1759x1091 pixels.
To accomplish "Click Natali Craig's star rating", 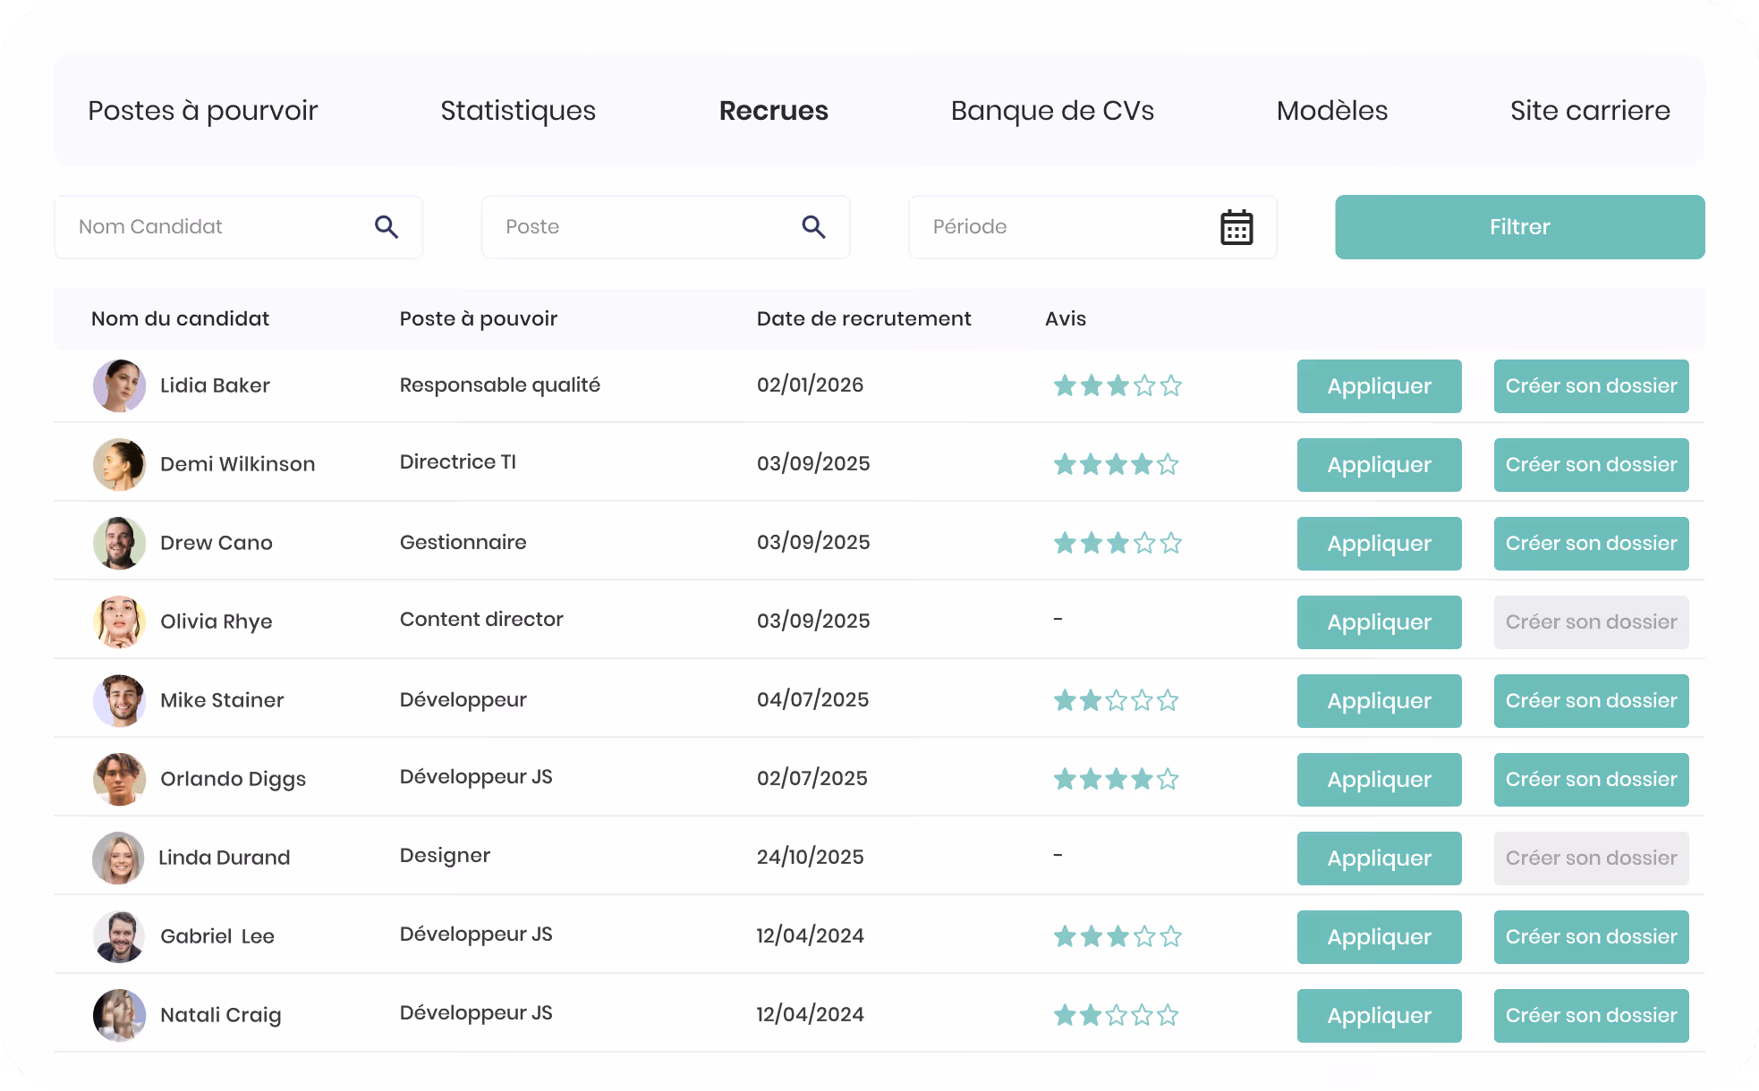I will 1116,1015.
